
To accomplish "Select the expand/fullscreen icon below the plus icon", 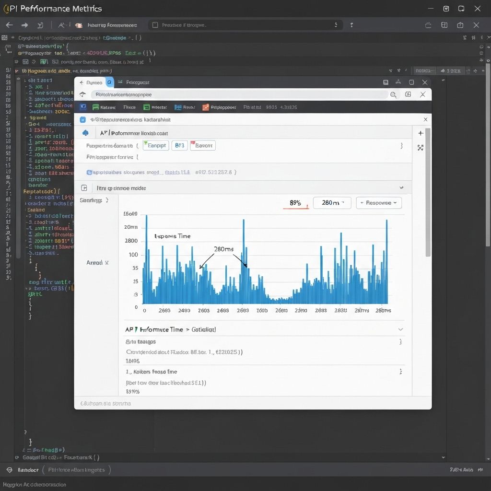I will coord(421,148).
